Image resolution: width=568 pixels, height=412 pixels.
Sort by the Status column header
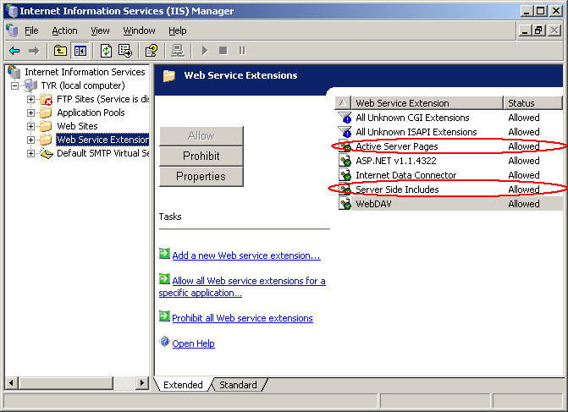(532, 102)
